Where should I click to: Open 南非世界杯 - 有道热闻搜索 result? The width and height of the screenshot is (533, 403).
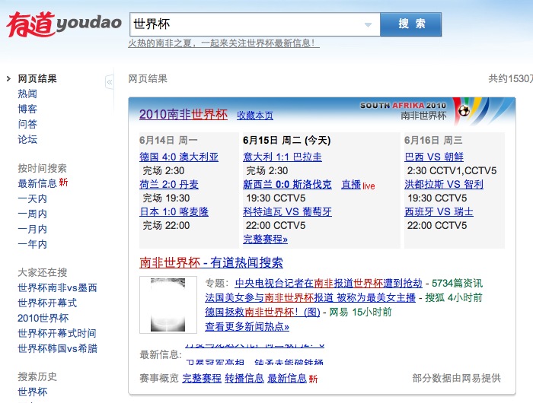211,262
